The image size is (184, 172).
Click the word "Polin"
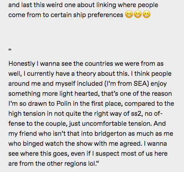[64, 104]
